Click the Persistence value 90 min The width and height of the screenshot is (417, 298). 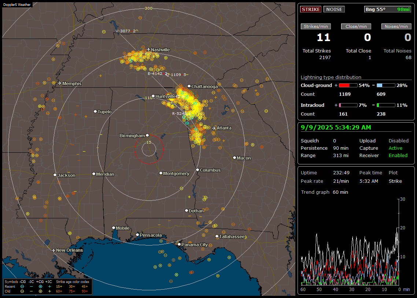(x=341, y=148)
